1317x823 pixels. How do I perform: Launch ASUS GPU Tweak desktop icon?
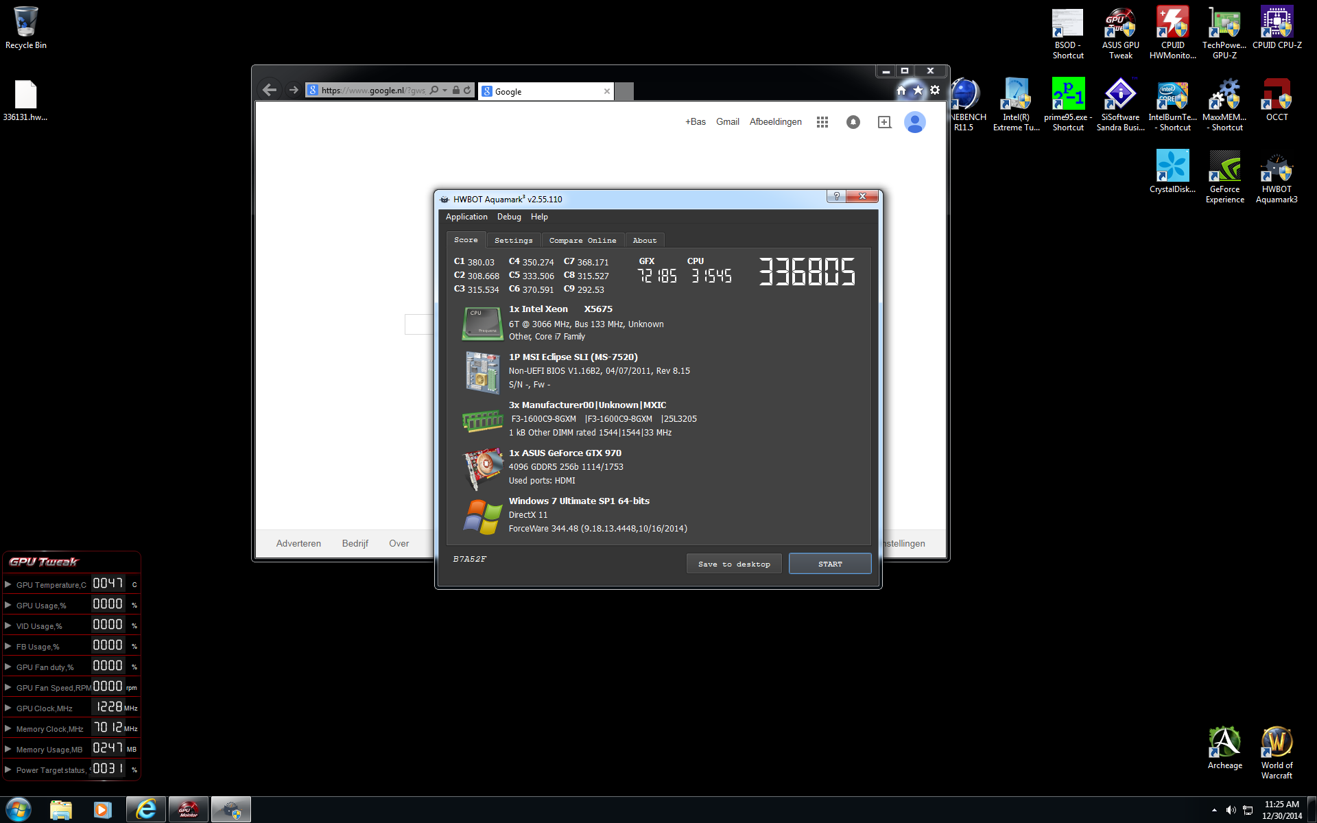(1120, 33)
